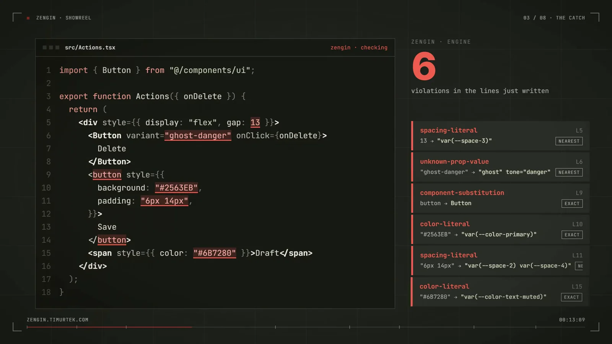Click EXACT badge on component-substitution card
Image resolution: width=612 pixels, height=344 pixels.
coord(572,203)
